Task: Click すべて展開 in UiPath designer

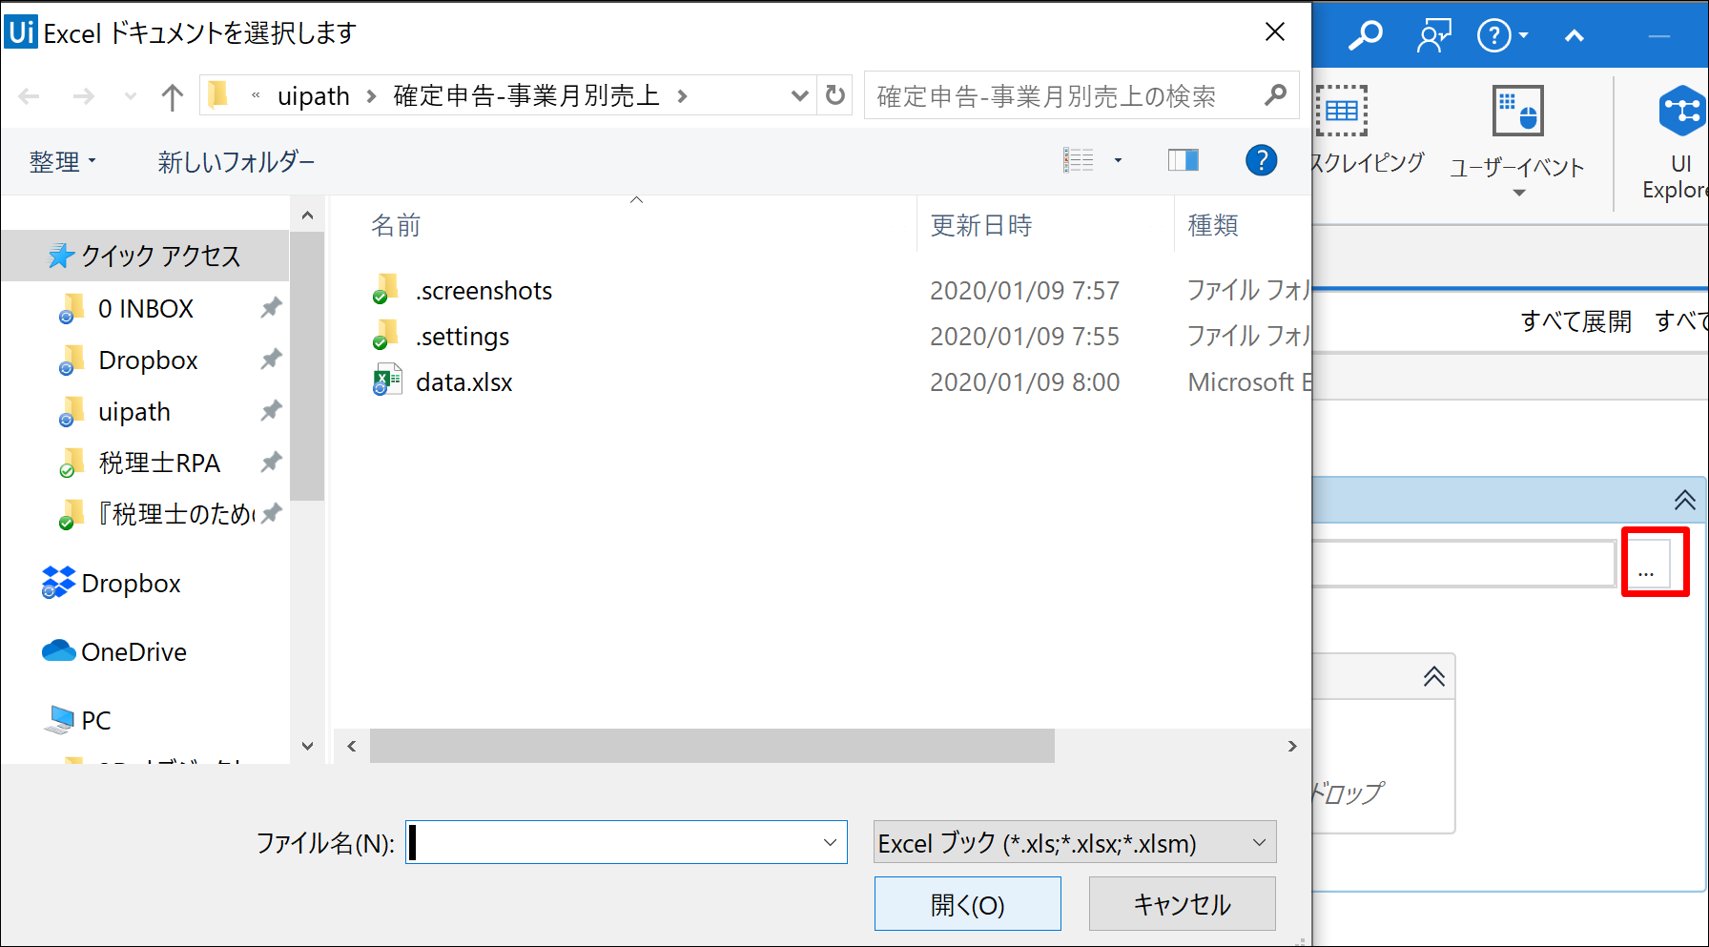Action: 1575,321
